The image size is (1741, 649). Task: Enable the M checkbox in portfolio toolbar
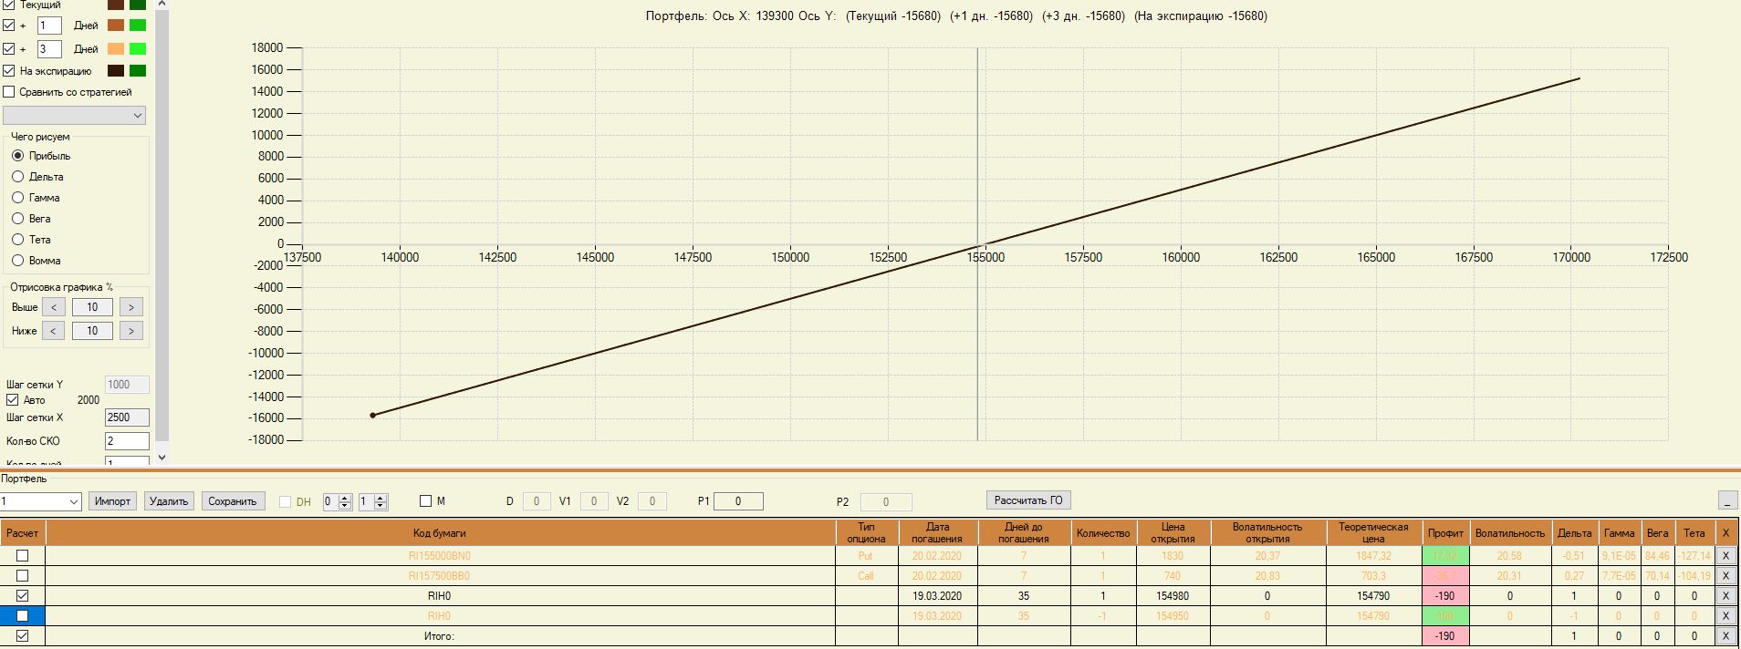tap(425, 501)
